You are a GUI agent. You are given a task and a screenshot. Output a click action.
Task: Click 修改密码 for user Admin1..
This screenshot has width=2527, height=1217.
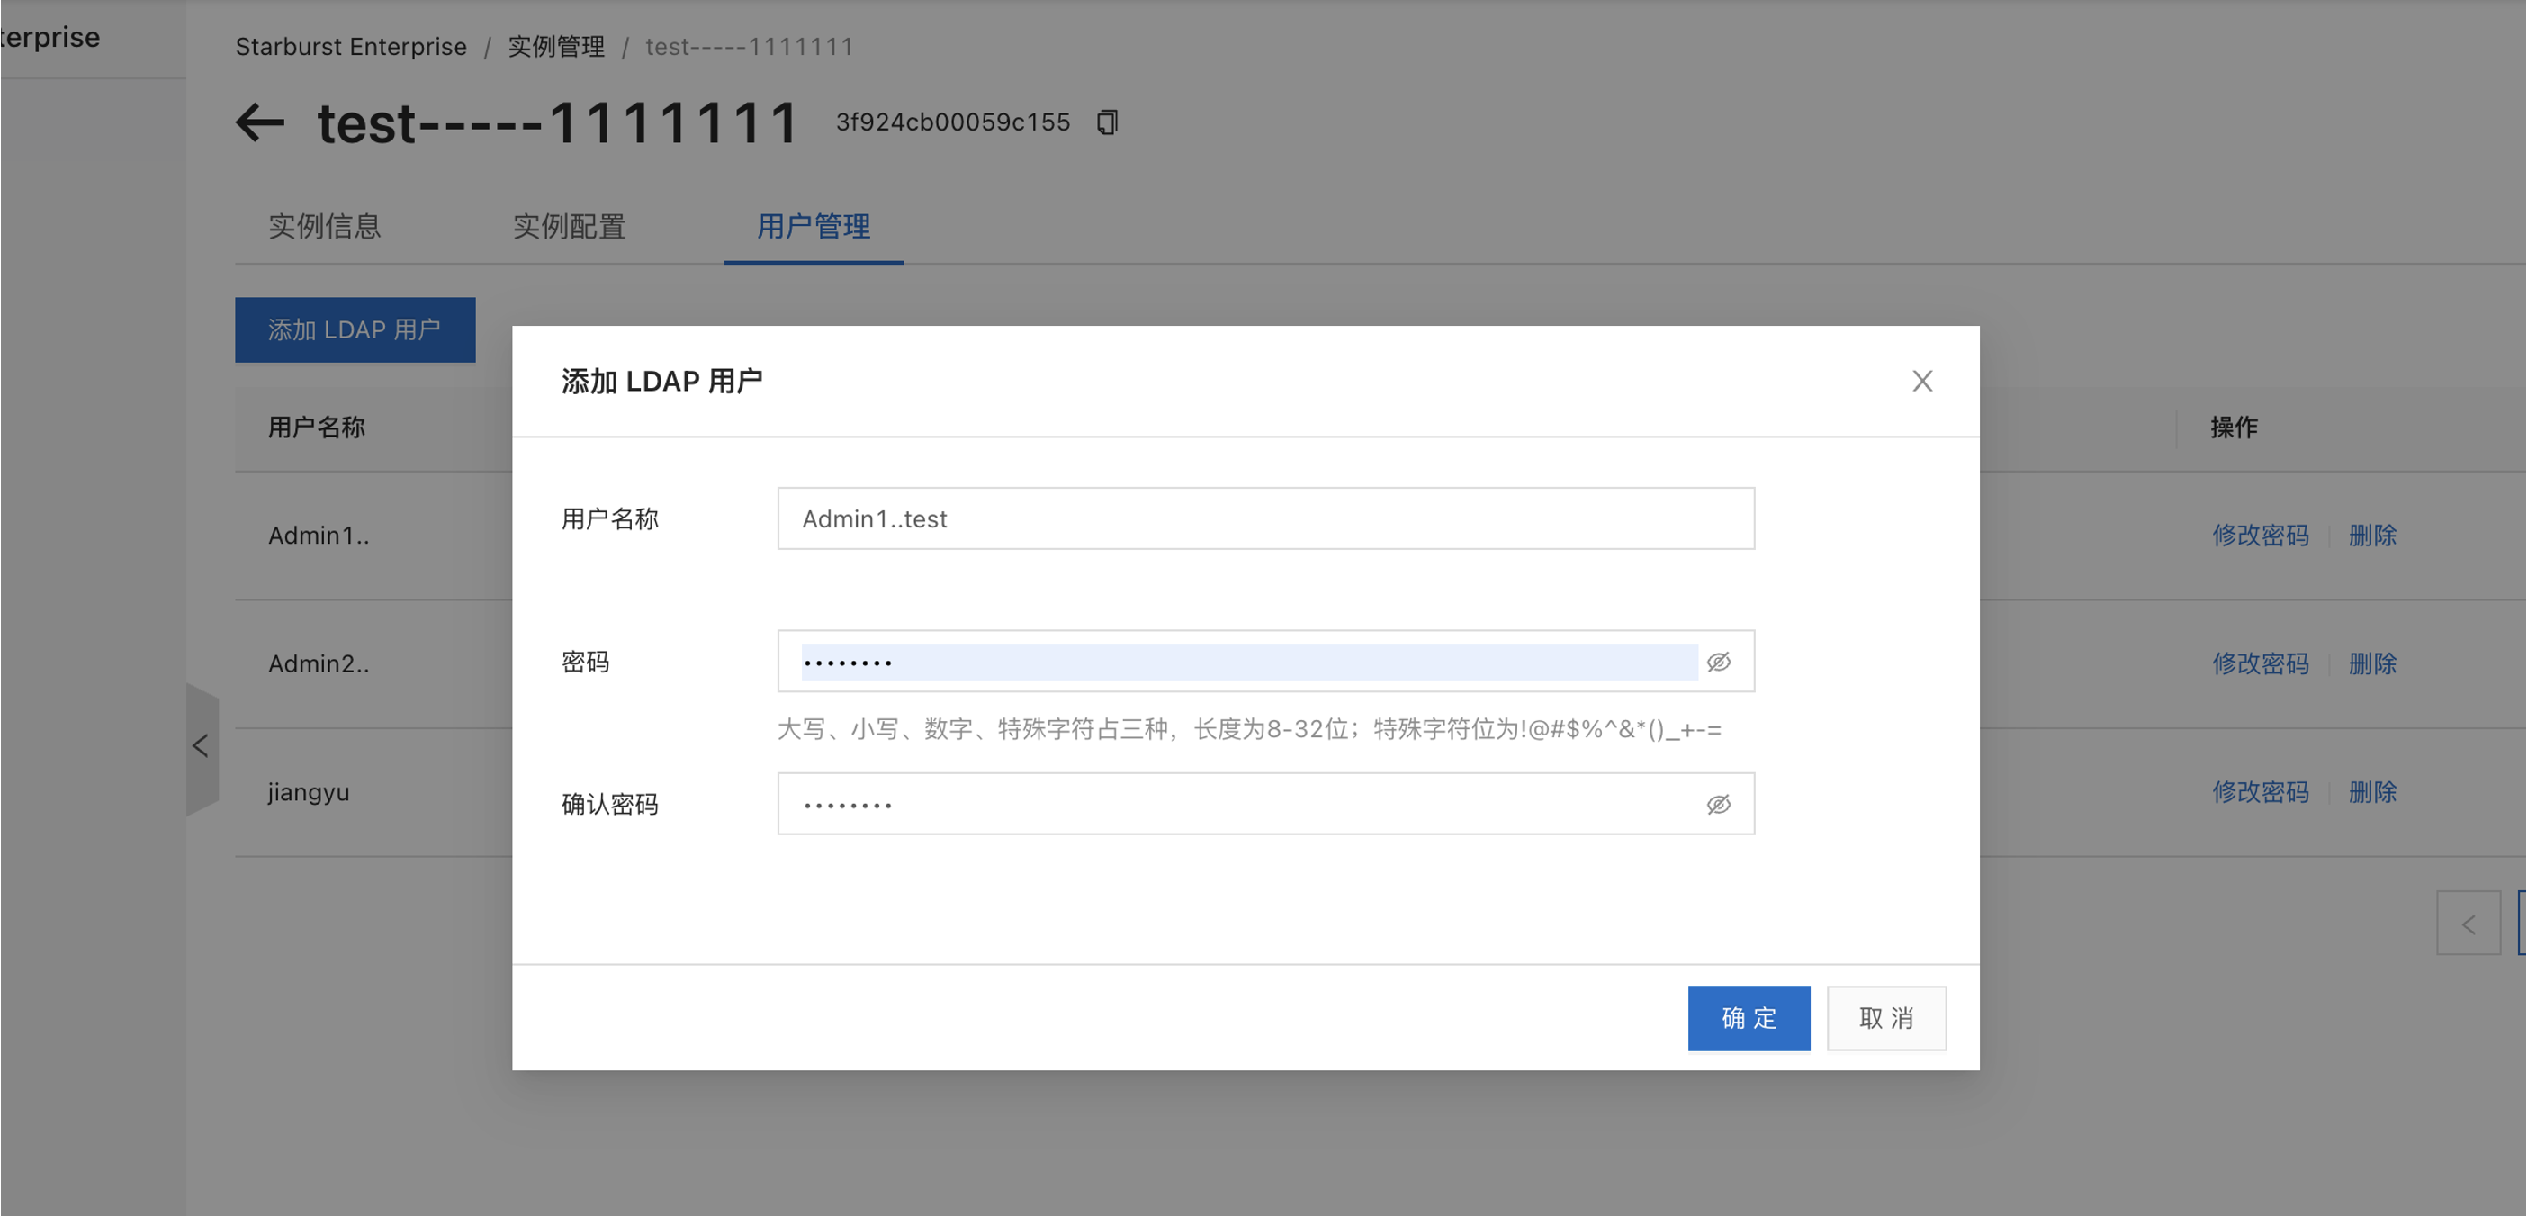(2259, 536)
